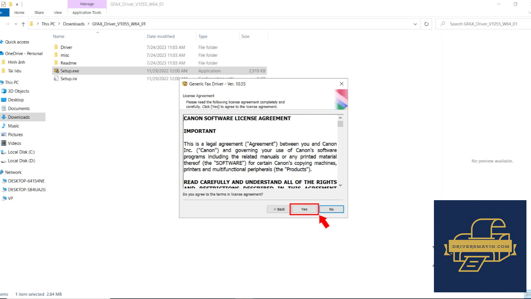Sort by the Size column header
Screen dimensions: 531x299
pos(246,37)
